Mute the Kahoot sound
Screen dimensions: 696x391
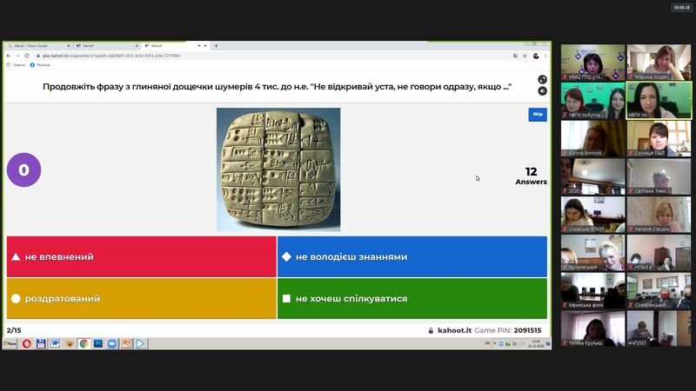(542, 90)
